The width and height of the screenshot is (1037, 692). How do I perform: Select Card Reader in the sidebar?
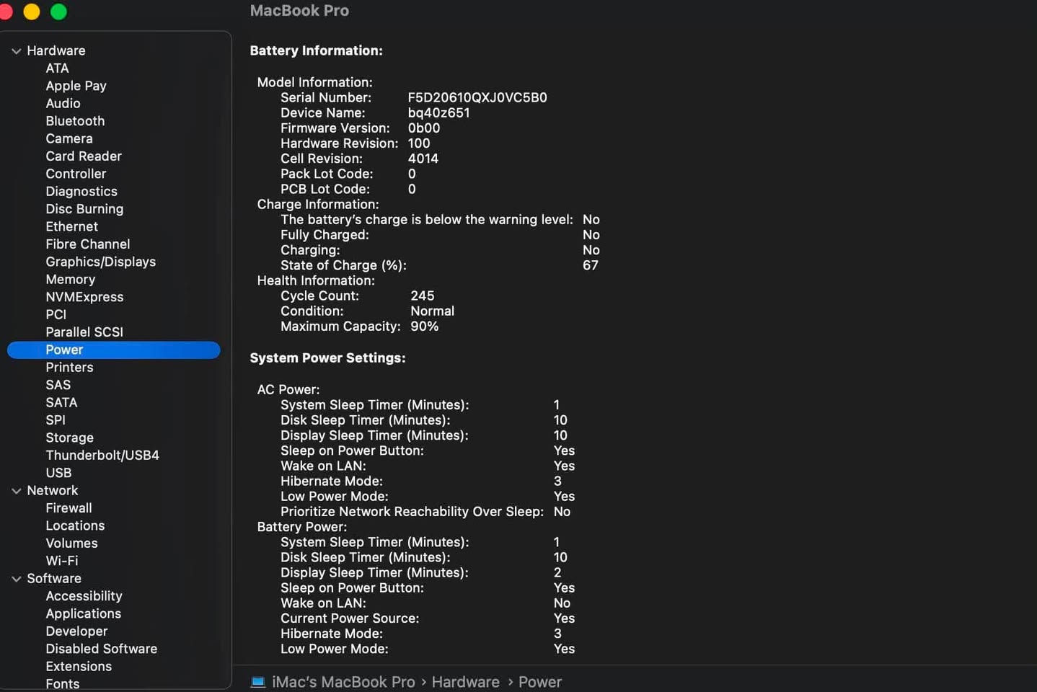(84, 156)
